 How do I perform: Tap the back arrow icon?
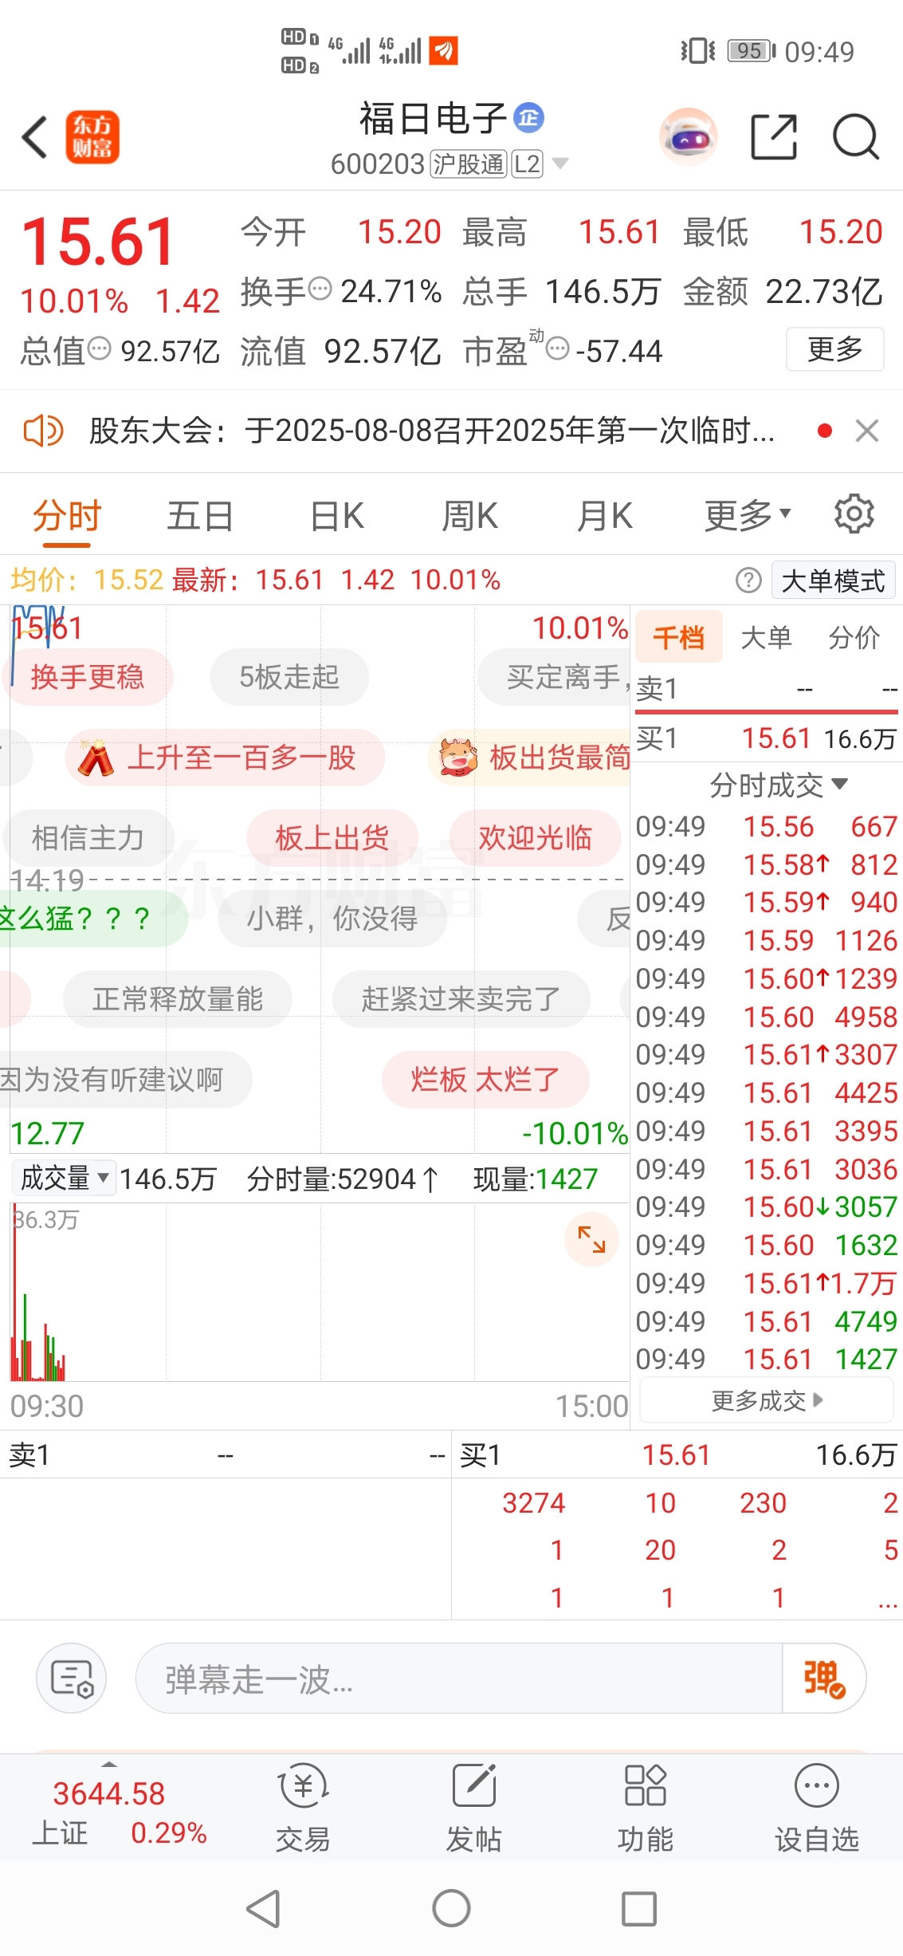[35, 137]
